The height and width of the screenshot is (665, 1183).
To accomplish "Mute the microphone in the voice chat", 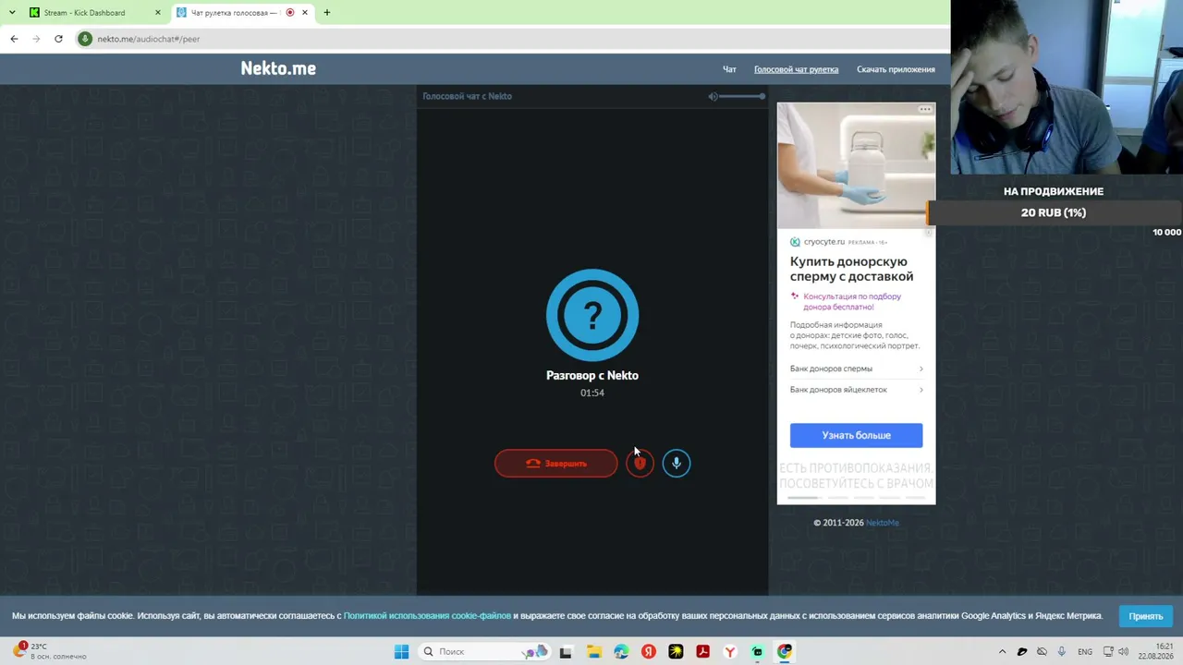I will 677,463.
